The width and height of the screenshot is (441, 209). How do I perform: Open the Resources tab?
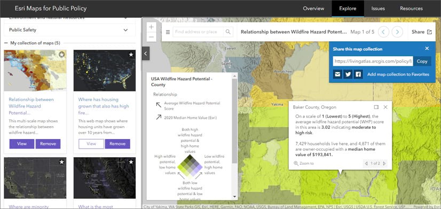[411, 9]
